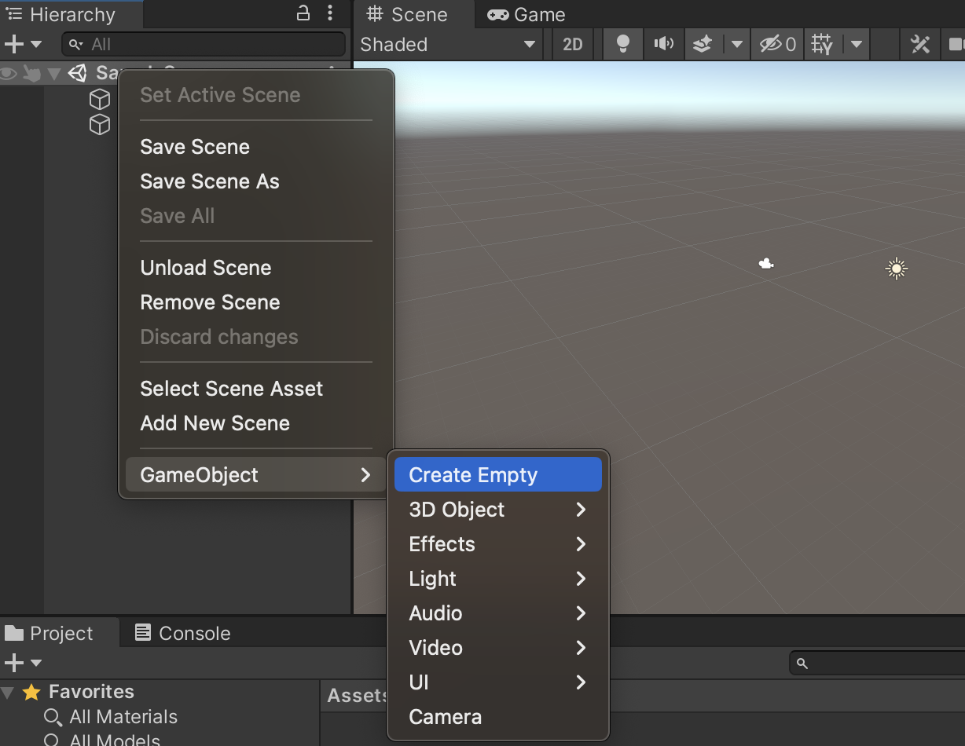This screenshot has height=746, width=965.
Task: Click the camera preview icon at top right
Action: point(957,44)
